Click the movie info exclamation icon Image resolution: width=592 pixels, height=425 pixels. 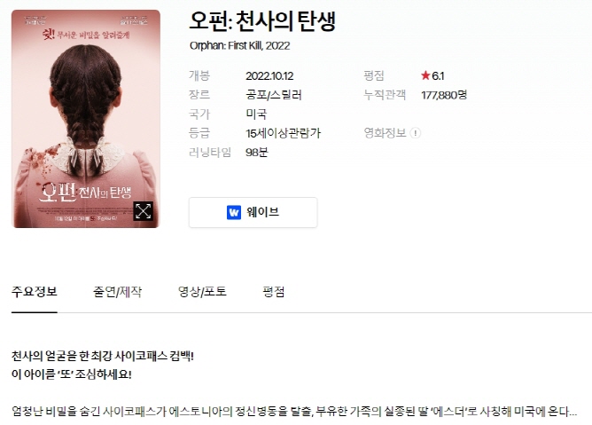[416, 133]
